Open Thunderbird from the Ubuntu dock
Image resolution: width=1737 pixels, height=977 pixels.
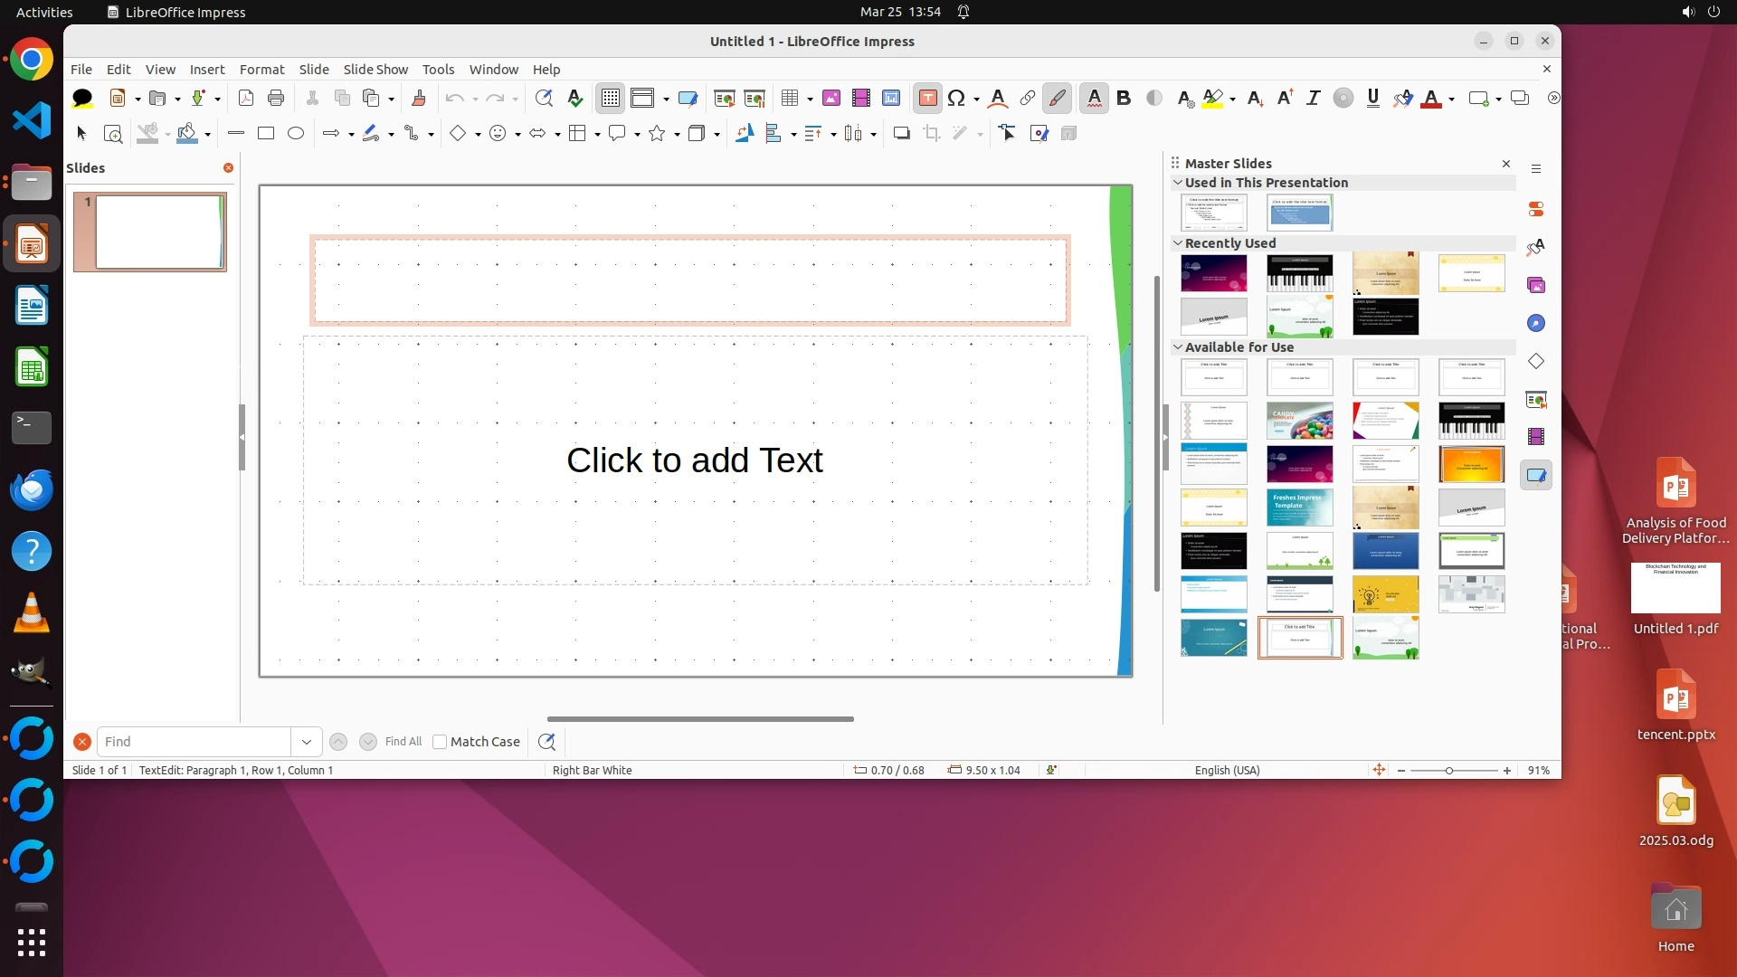[32, 489]
